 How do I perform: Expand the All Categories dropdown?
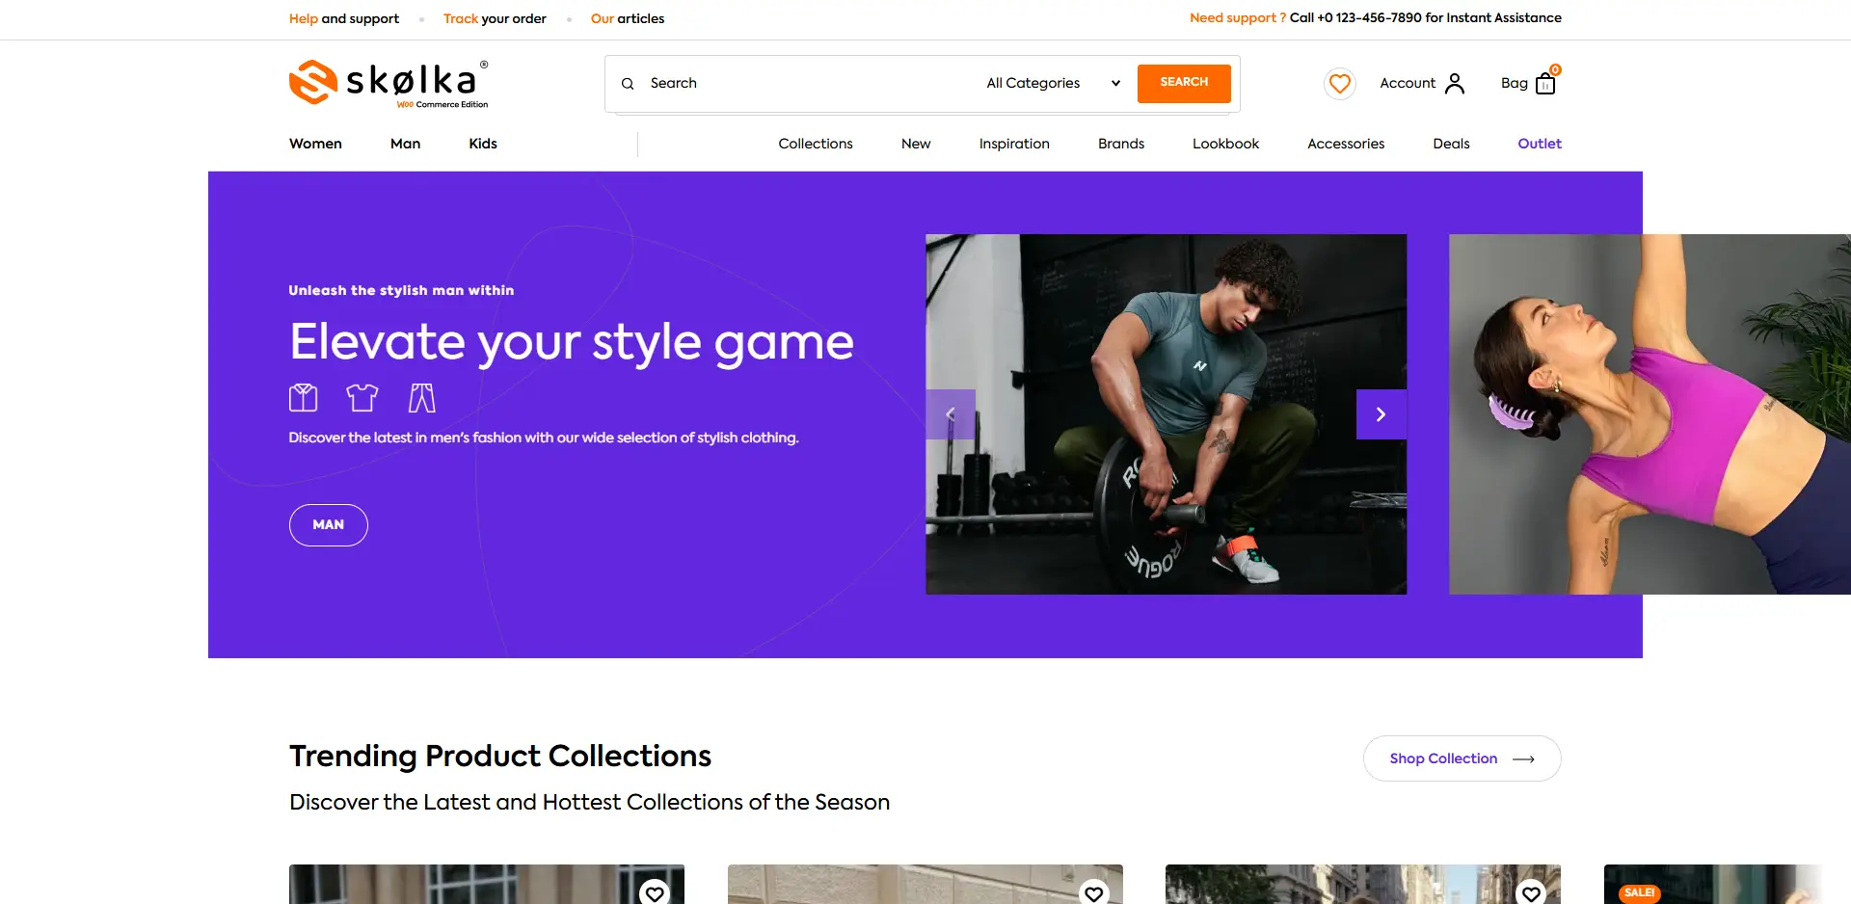coord(1052,84)
